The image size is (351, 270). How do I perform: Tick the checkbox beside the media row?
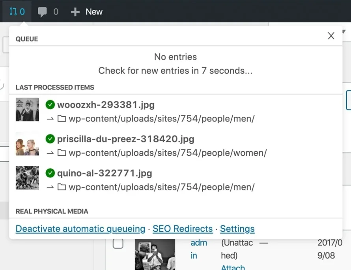coord(118,244)
